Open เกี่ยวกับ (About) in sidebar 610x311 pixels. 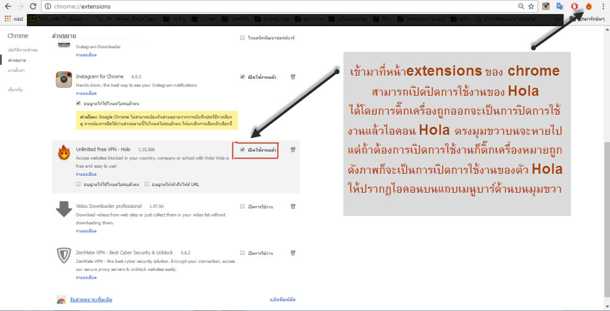pos(15,90)
